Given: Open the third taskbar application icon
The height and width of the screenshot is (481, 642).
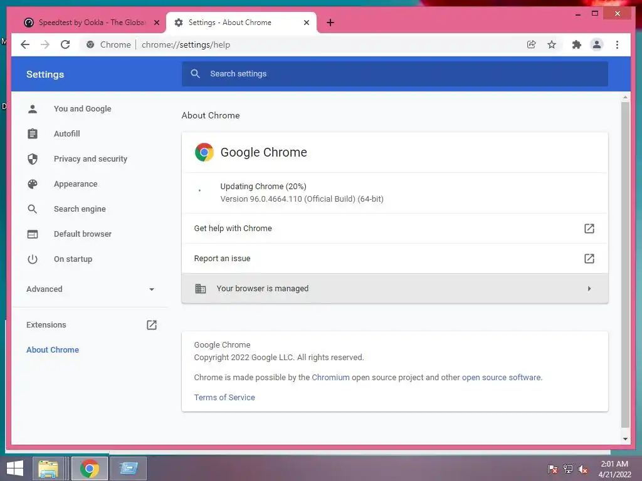Looking at the screenshot, I should [x=129, y=468].
